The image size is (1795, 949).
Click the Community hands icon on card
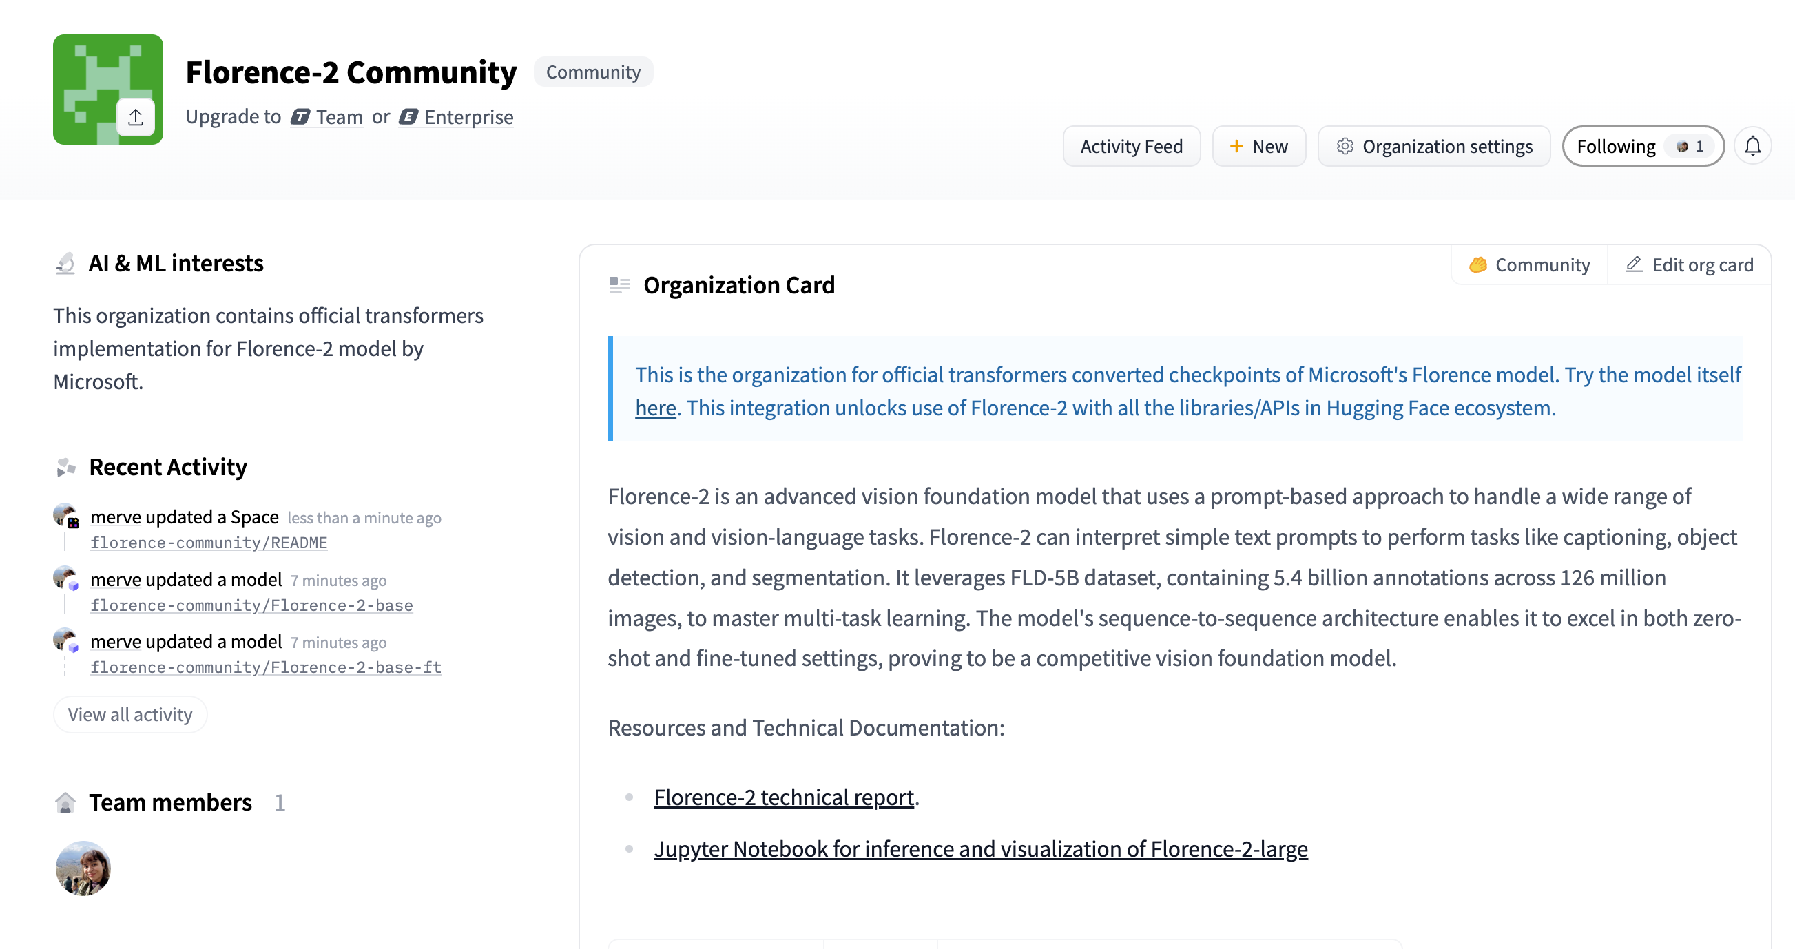pos(1477,264)
